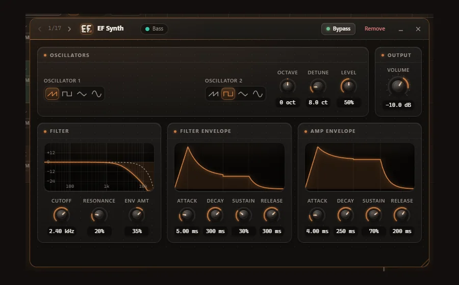The height and width of the screenshot is (285, 459).
Task: Click the oscillator Level knob
Action: [348, 86]
